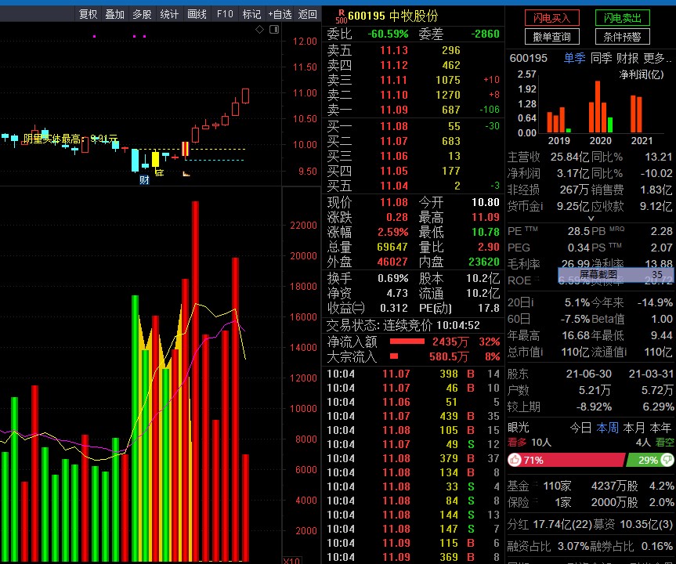Click the 71% bullish sentiment bar
The height and width of the screenshot is (564, 676).
pyautogui.click(x=566, y=460)
